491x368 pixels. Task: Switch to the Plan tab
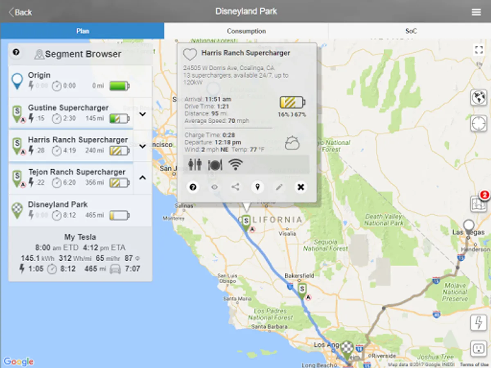pyautogui.click(x=82, y=31)
